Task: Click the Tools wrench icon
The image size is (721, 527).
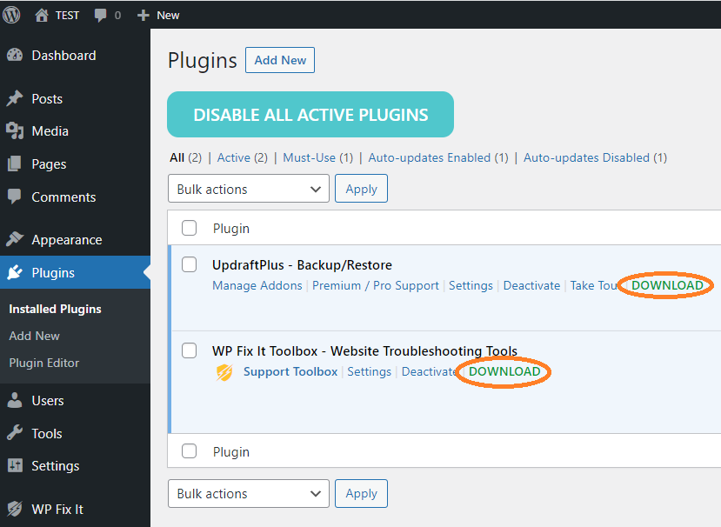Action: click(15, 433)
